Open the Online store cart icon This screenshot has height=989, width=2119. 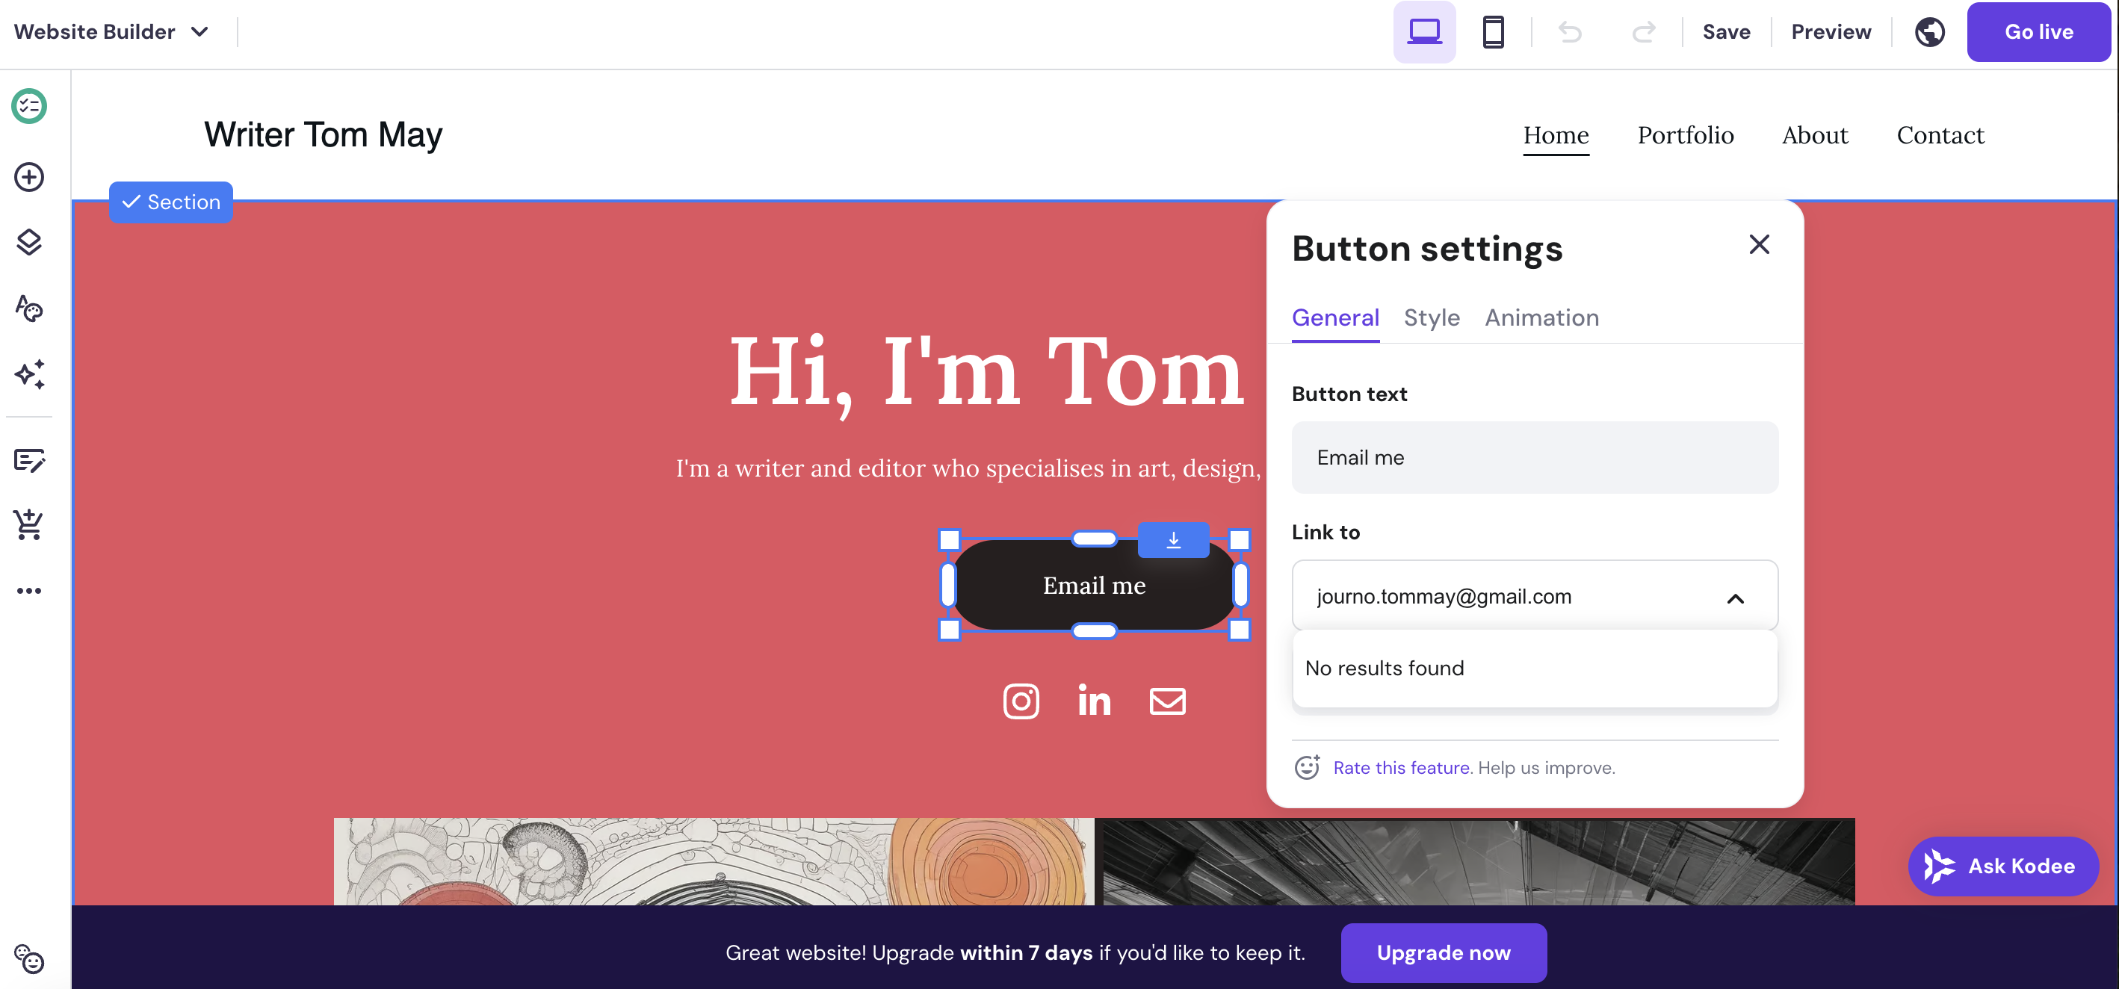pyautogui.click(x=29, y=524)
